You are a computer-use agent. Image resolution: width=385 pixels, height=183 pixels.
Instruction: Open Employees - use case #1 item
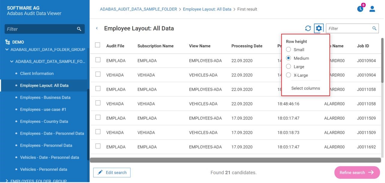coord(43,109)
